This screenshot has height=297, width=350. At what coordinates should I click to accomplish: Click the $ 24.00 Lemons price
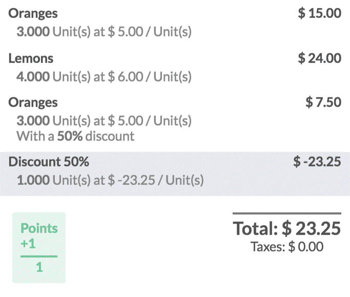[319, 58]
